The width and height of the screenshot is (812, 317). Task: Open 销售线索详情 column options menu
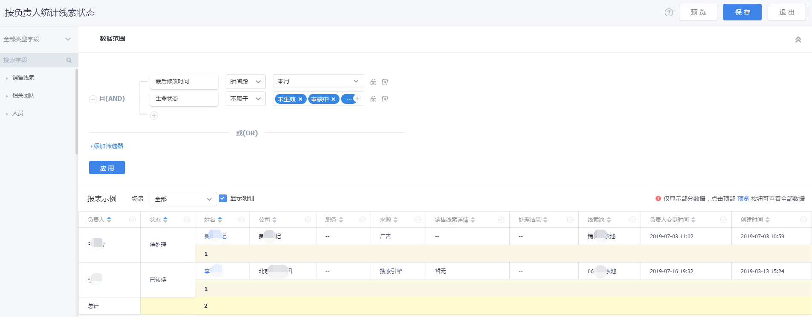502,220
